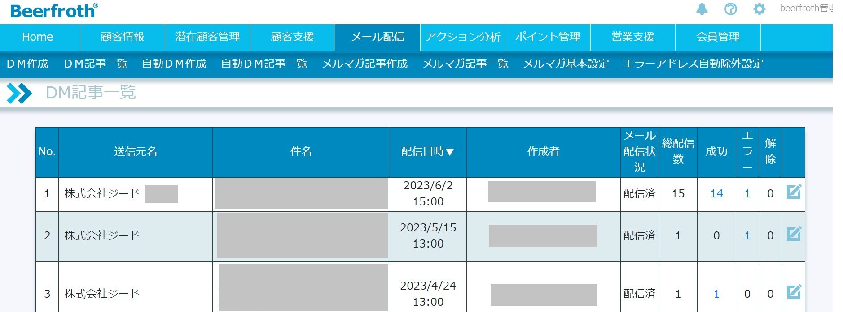Click success count 14 link in row 1
843x312 pixels.
(x=716, y=194)
